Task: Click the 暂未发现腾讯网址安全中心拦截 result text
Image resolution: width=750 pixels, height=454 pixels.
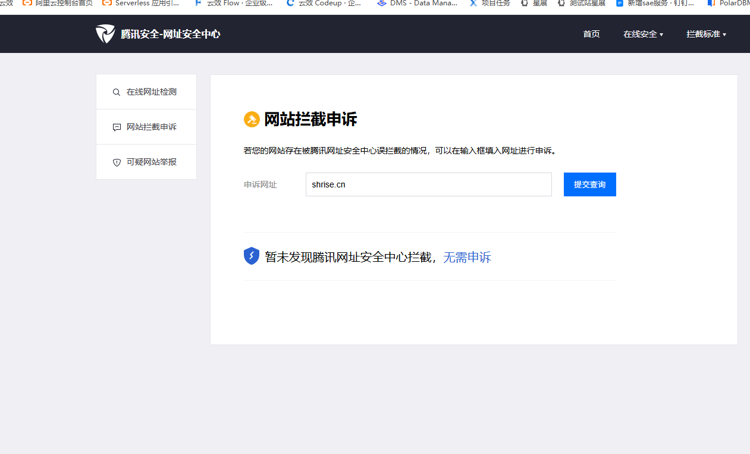Action: (351, 257)
